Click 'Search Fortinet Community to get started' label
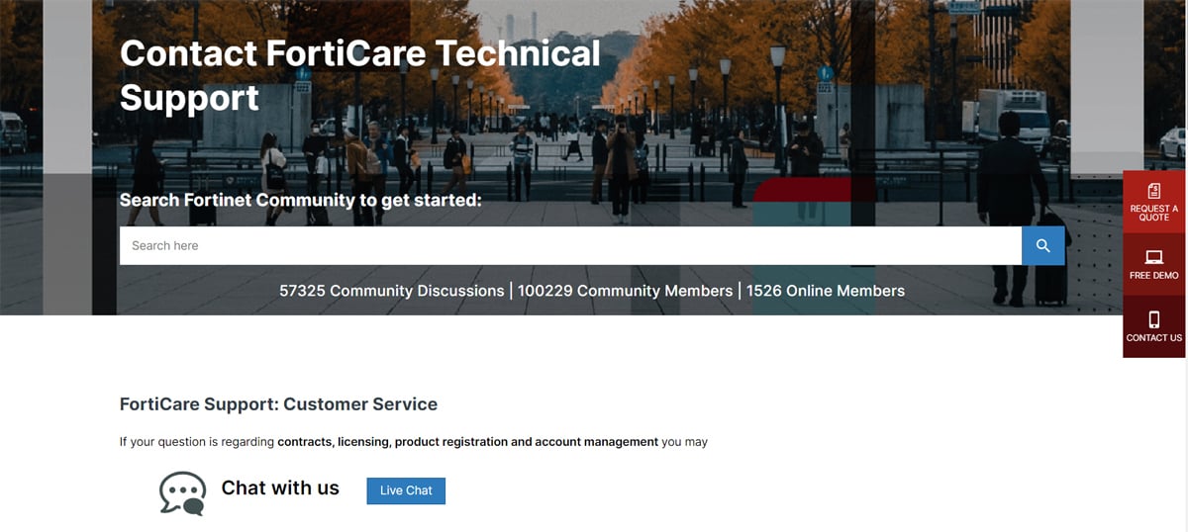The width and height of the screenshot is (1188, 532). tap(300, 200)
